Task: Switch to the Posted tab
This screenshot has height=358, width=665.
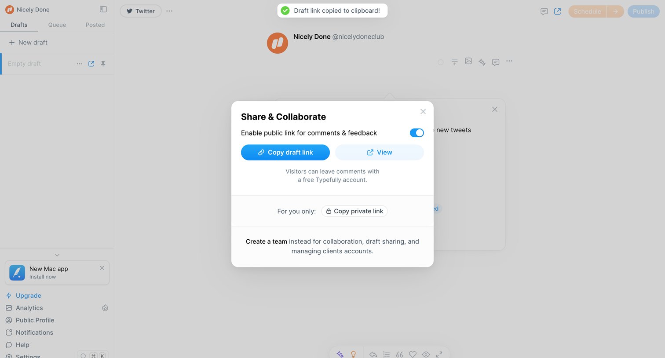Action: click(95, 25)
